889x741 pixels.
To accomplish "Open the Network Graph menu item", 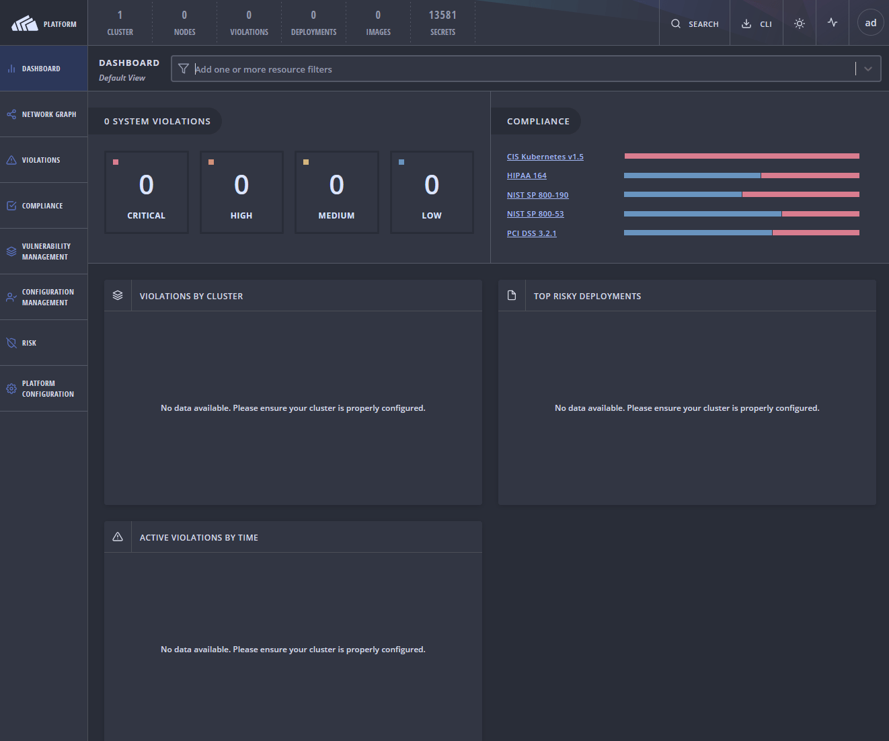I will coord(44,114).
